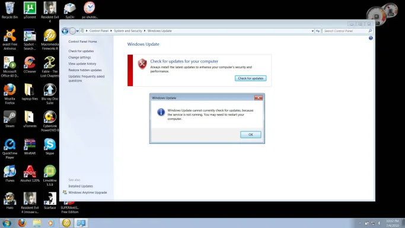Close the Windows Update error dialog

pyautogui.click(x=259, y=97)
